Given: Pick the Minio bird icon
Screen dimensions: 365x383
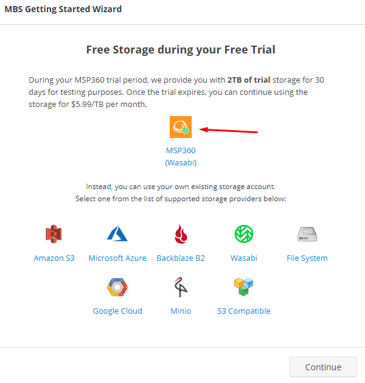Looking at the screenshot, I should point(181,287).
